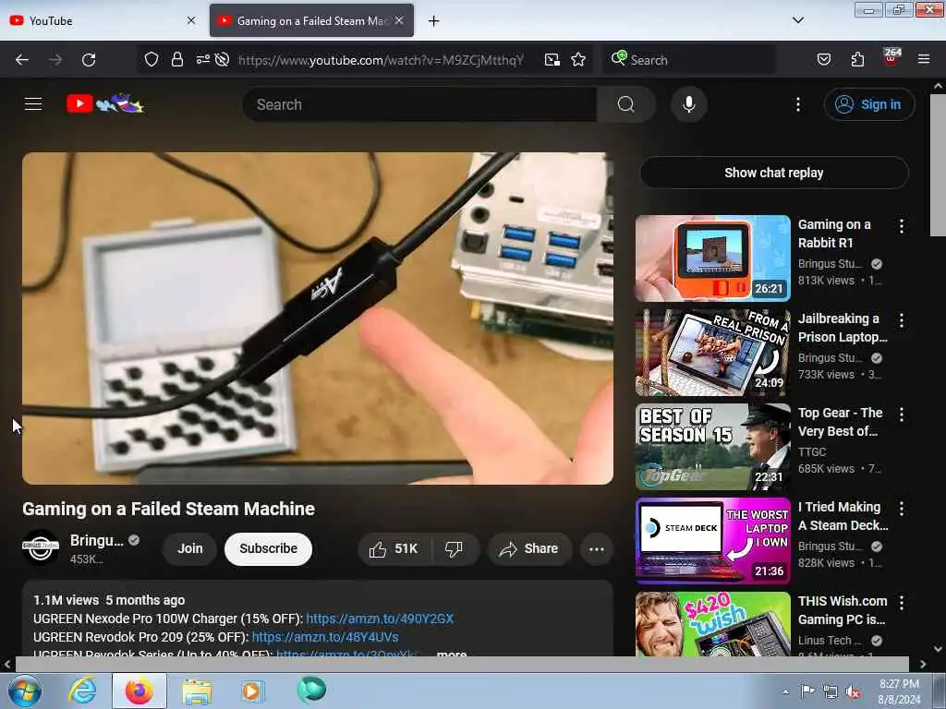
Task: Click the autoplay blocked icon
Action: pyautogui.click(x=222, y=60)
